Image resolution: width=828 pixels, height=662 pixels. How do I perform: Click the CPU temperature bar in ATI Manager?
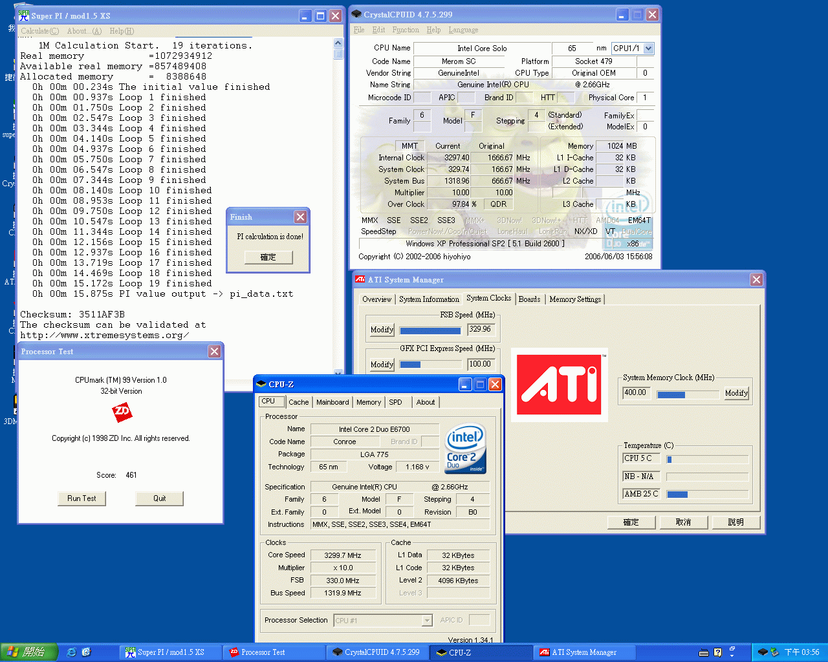click(707, 460)
